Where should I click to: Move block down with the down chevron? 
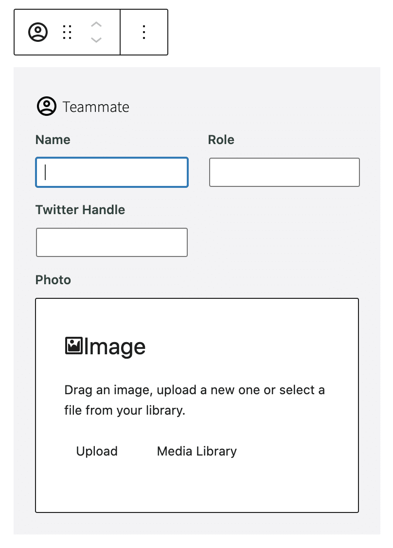pos(96,40)
